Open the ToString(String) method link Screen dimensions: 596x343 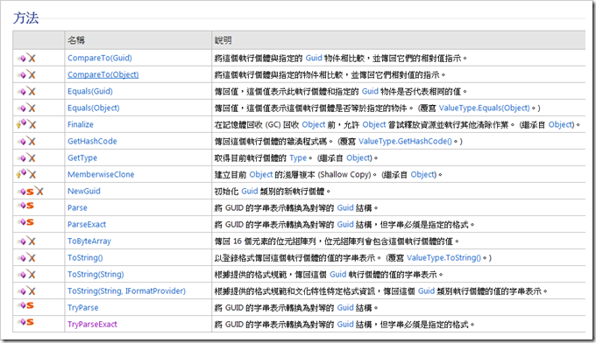96,275
